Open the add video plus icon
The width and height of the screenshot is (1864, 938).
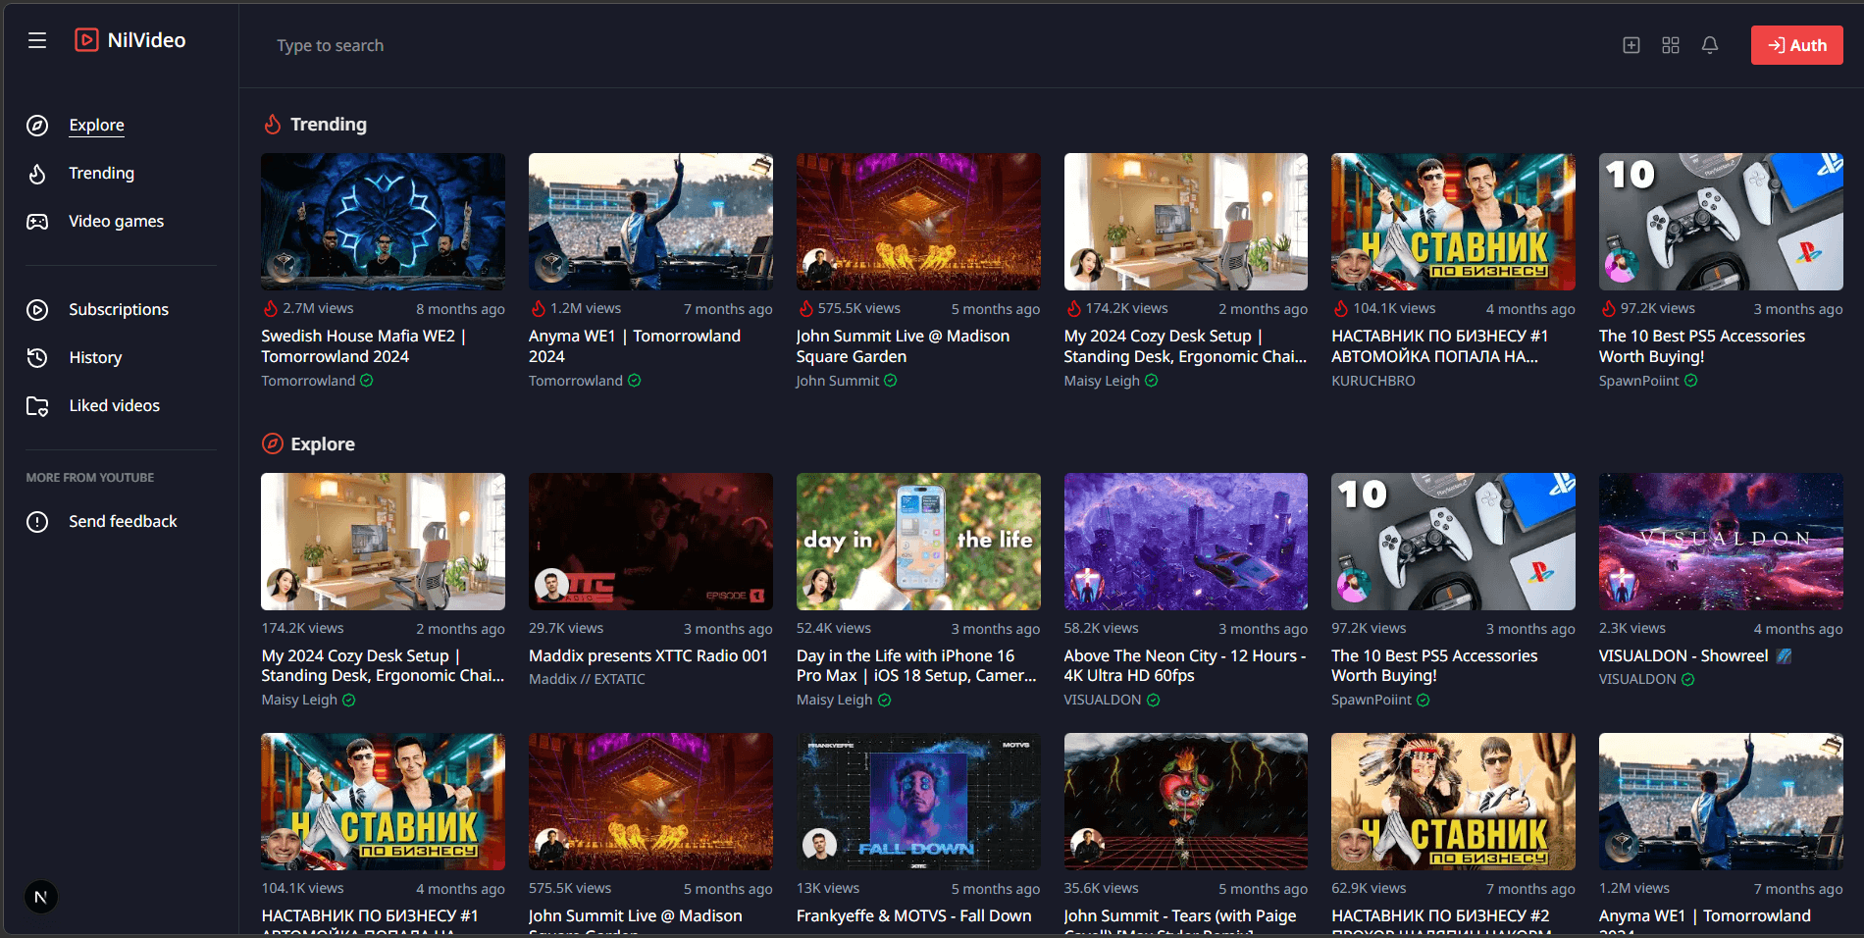pyautogui.click(x=1631, y=45)
